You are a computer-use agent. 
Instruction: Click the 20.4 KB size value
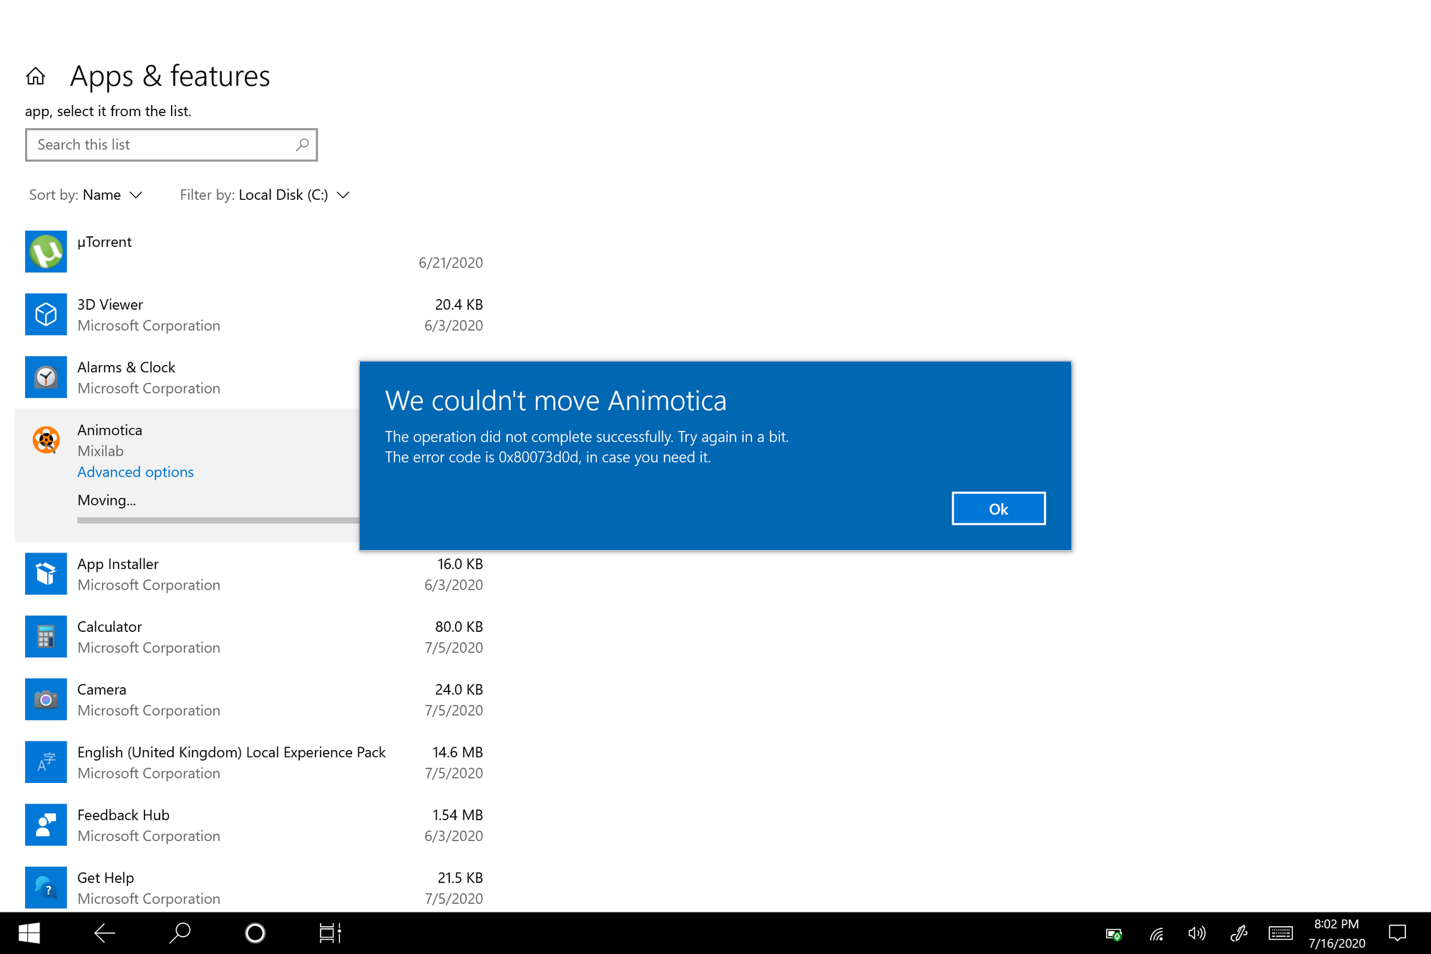[x=459, y=305]
